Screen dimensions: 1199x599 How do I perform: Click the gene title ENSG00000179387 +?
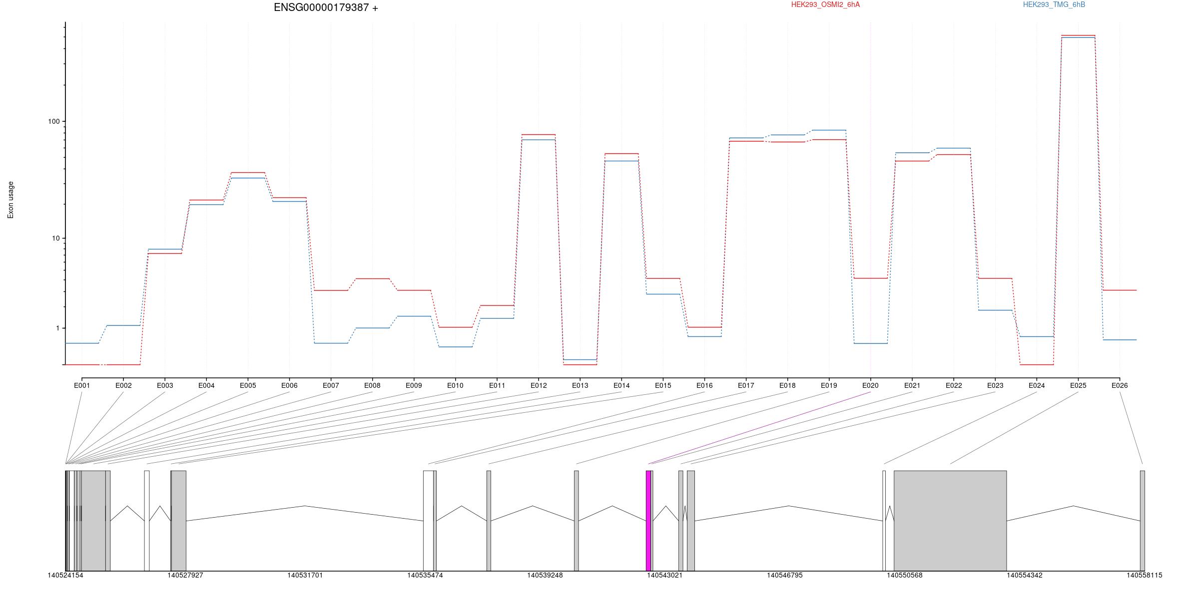(326, 7)
